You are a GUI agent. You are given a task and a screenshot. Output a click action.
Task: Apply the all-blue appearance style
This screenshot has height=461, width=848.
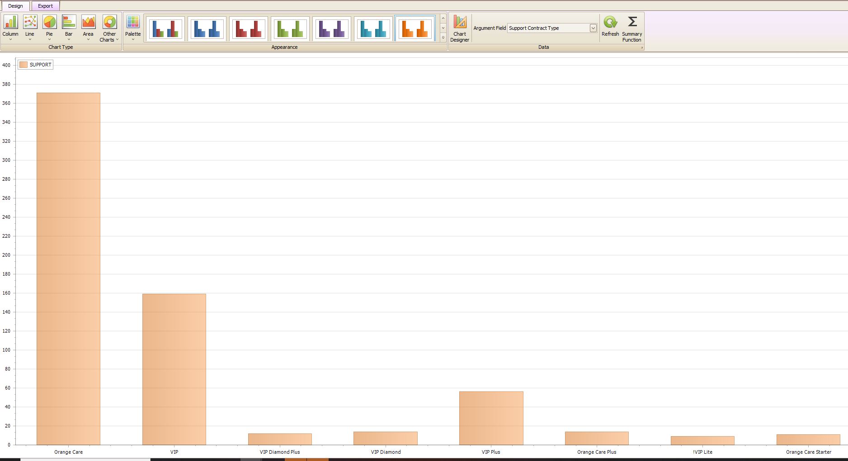click(207, 29)
